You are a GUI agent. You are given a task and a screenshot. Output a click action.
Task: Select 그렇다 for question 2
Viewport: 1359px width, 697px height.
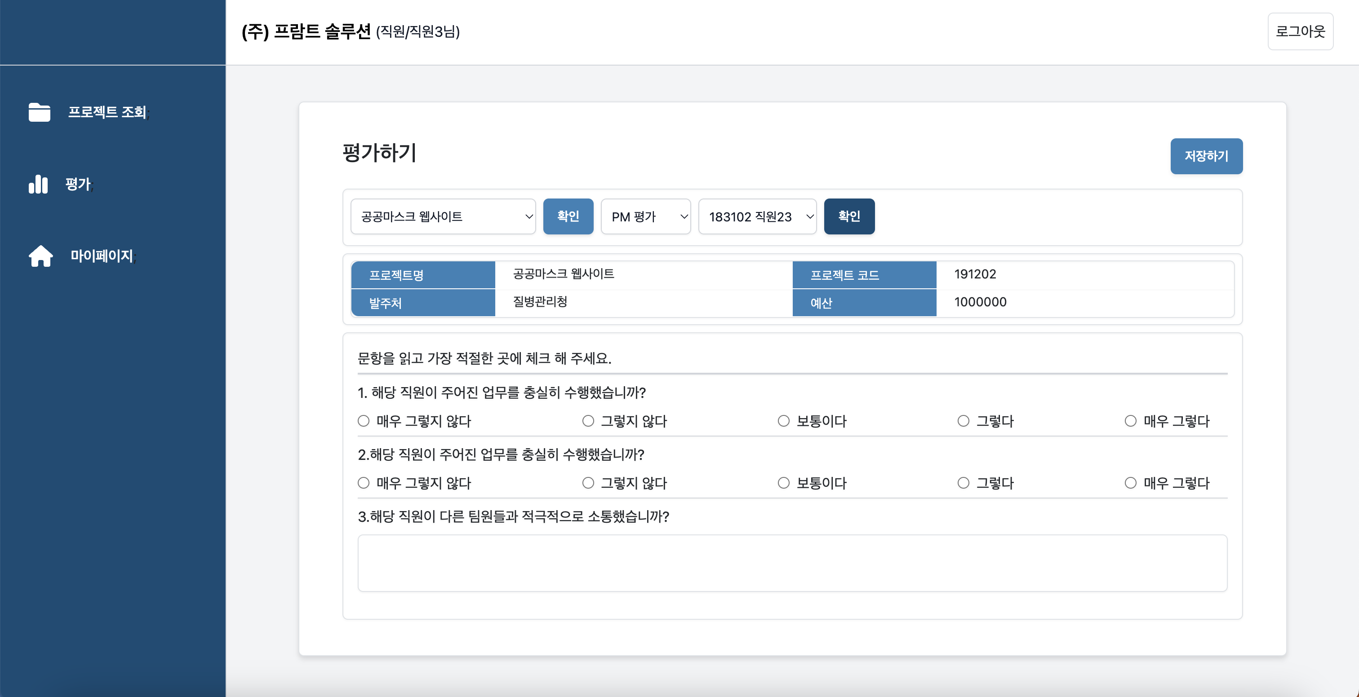[x=963, y=482]
